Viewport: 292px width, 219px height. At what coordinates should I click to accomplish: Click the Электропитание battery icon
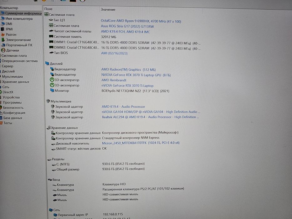point(3,40)
